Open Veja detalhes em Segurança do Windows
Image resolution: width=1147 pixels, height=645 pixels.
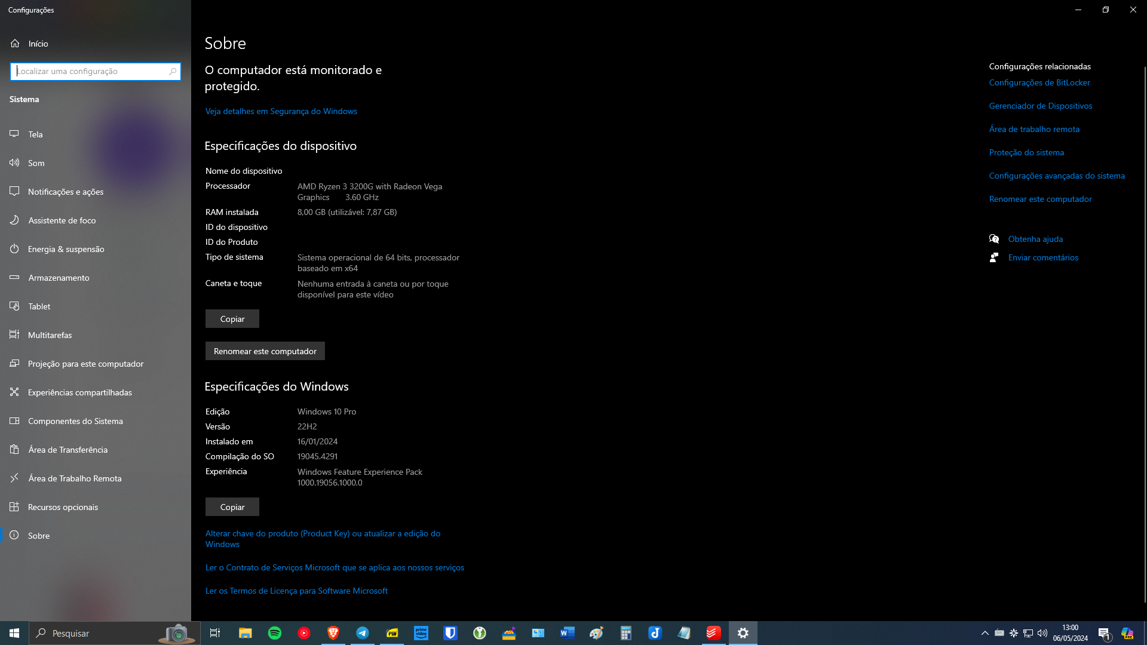click(281, 111)
